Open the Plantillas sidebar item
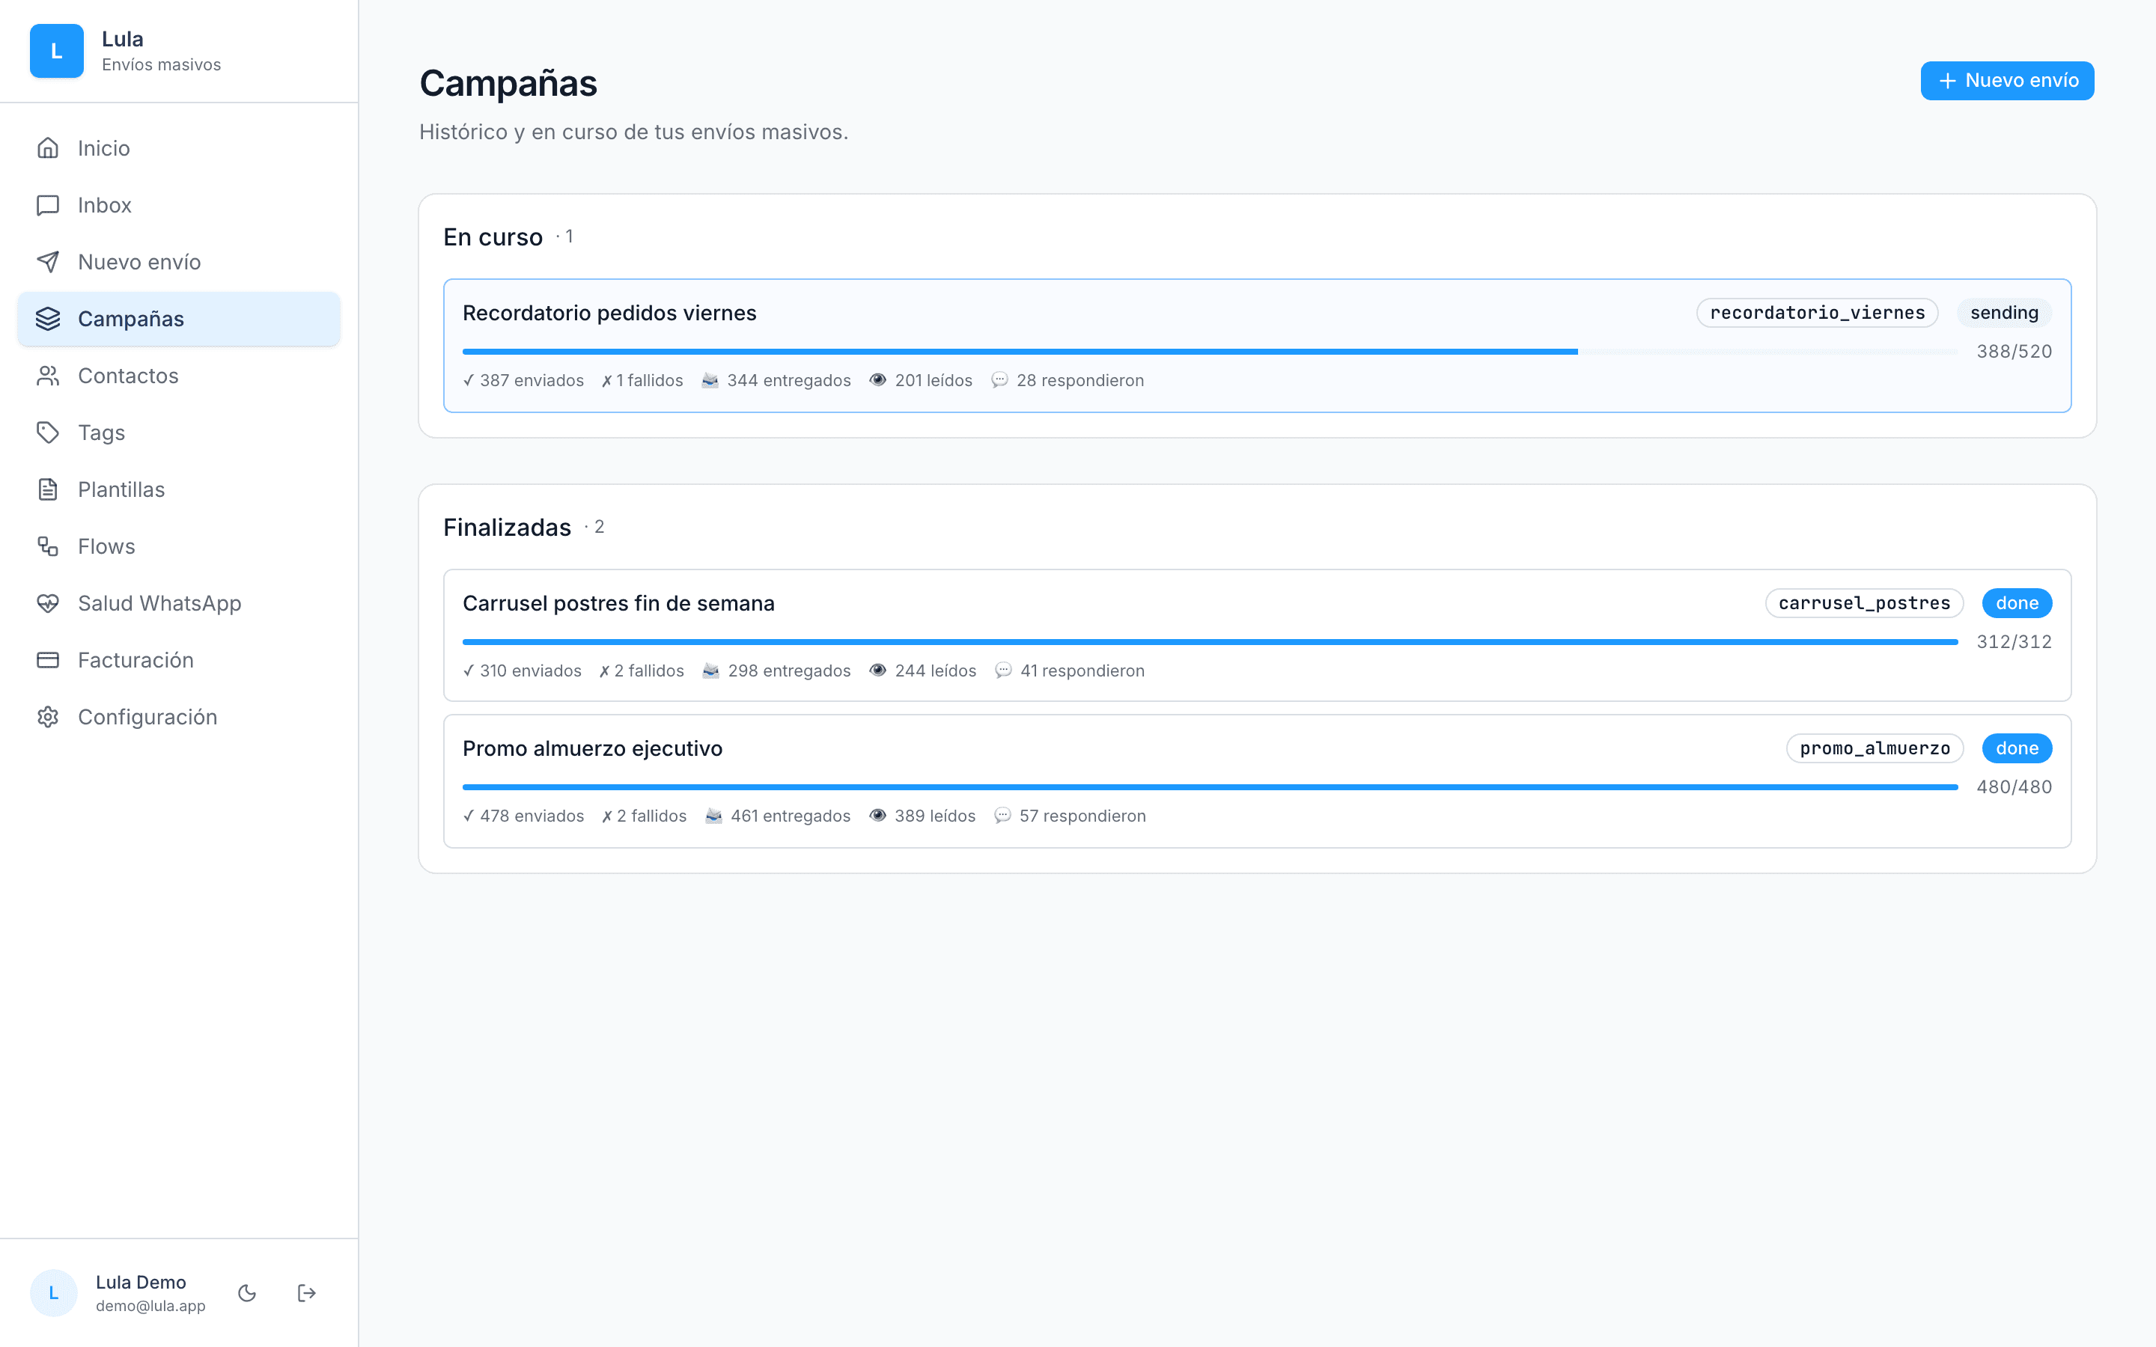 tap(179, 489)
